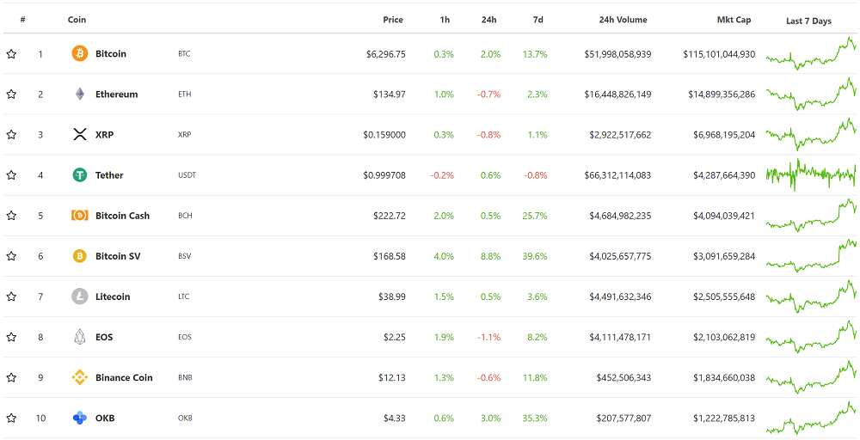The width and height of the screenshot is (860, 440).
Task: Click the XRP logo icon
Action: pos(79,134)
